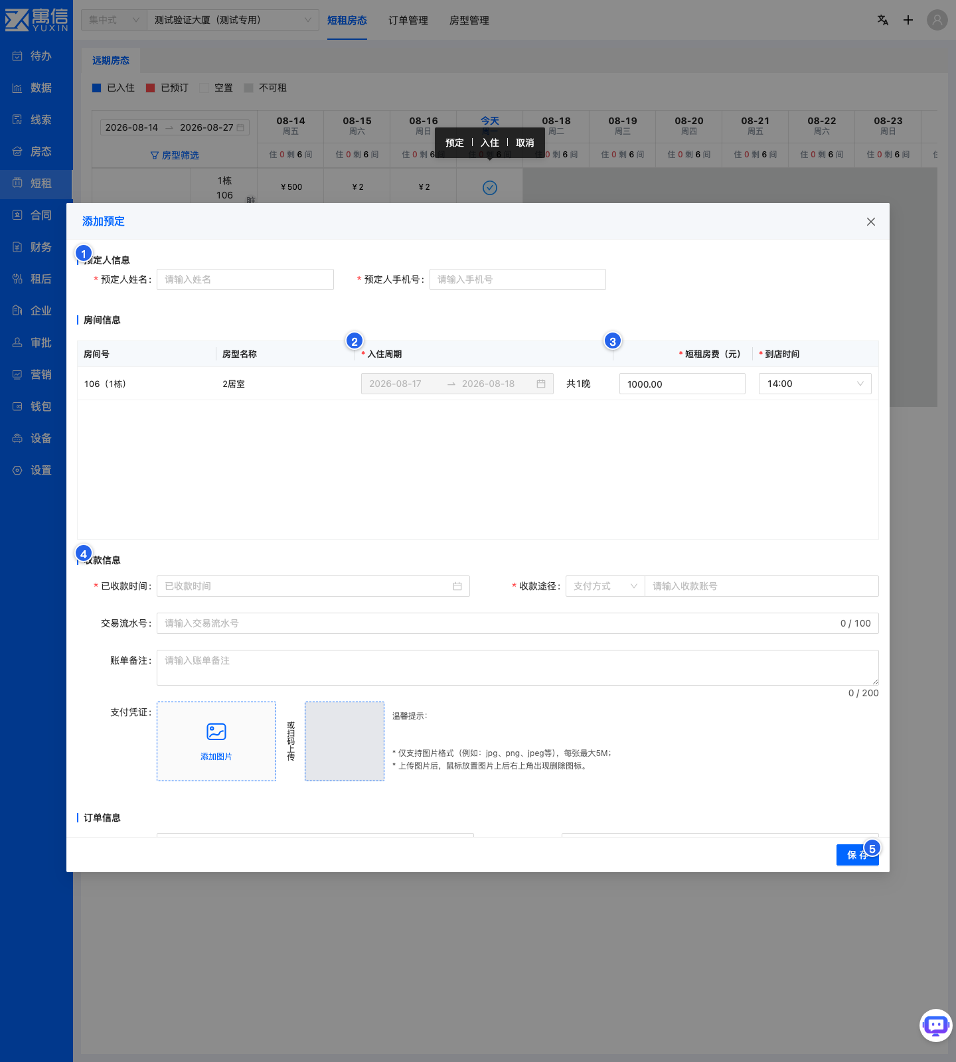Image resolution: width=956 pixels, height=1062 pixels.
Task: Open the 合同 sidebar item
Action: click(x=36, y=215)
